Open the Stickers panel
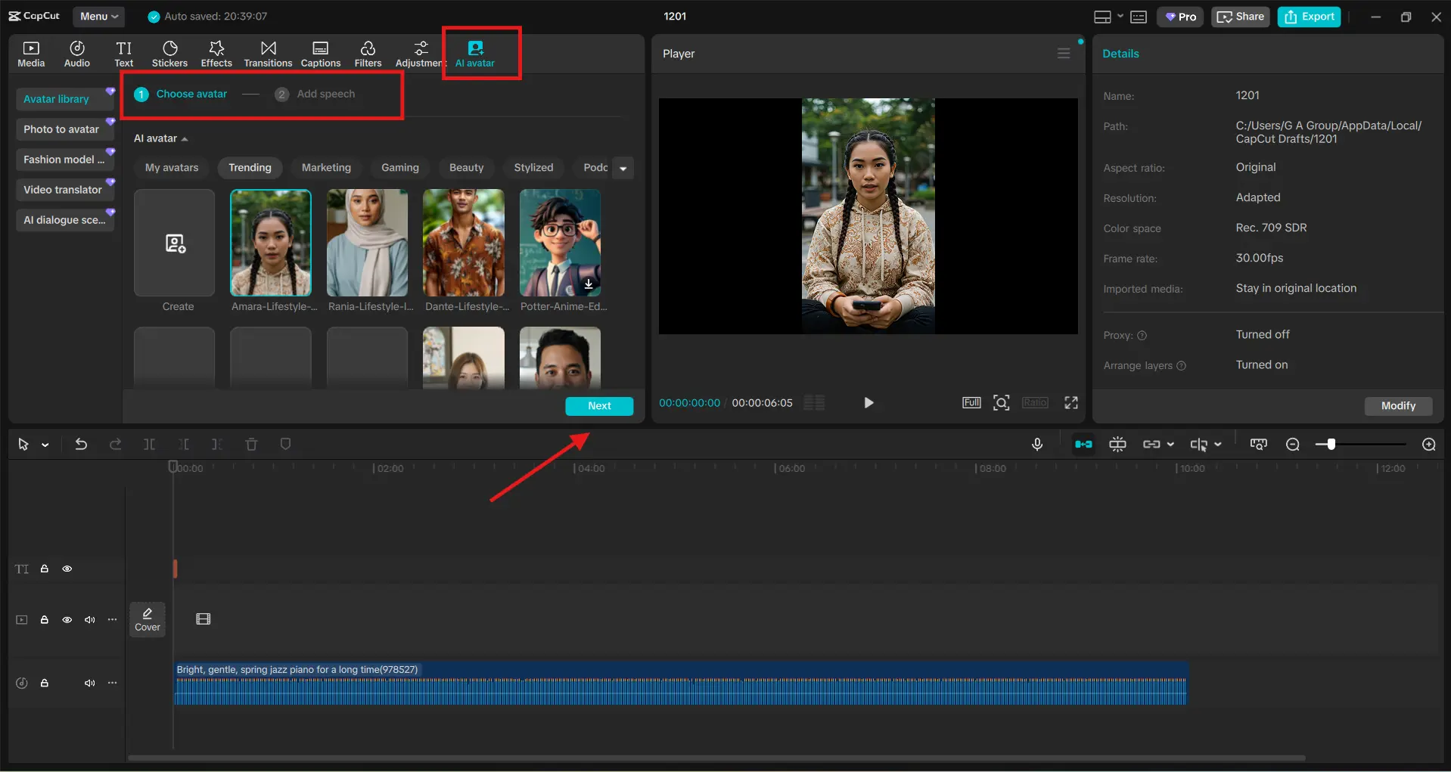 click(169, 54)
